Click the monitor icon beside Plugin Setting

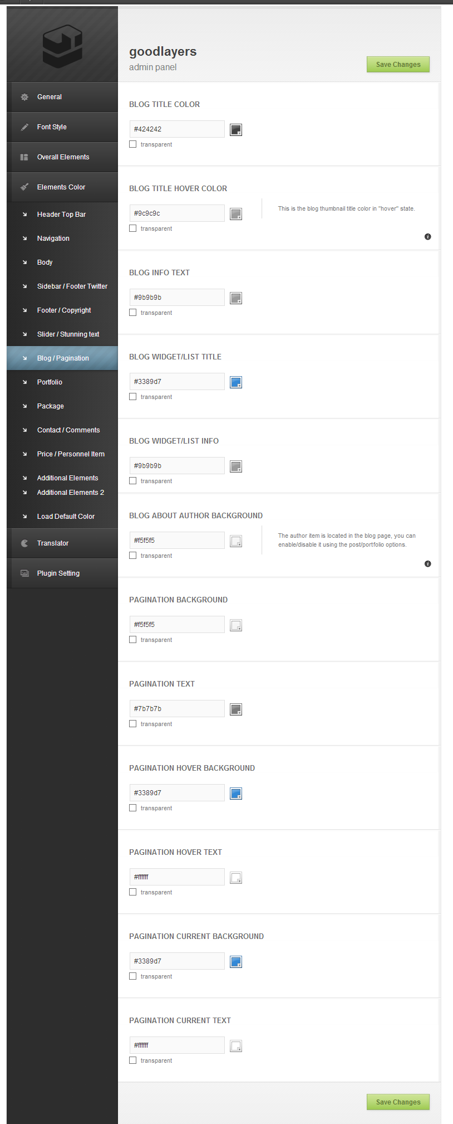[24, 573]
